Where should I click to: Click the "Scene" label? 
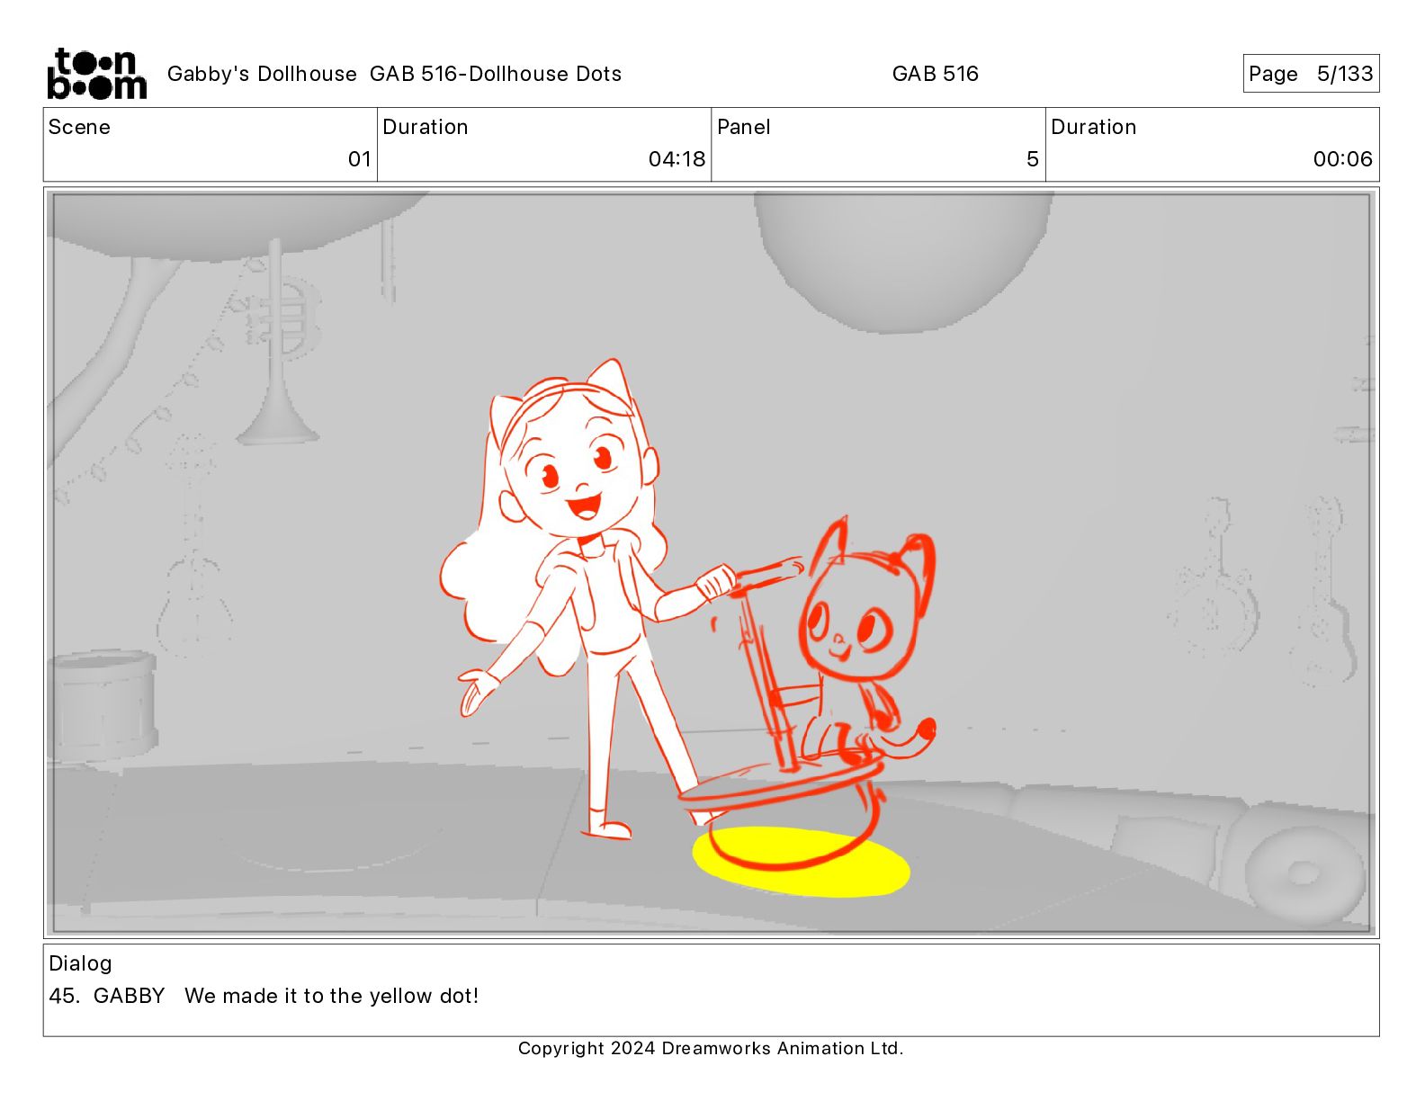[79, 127]
